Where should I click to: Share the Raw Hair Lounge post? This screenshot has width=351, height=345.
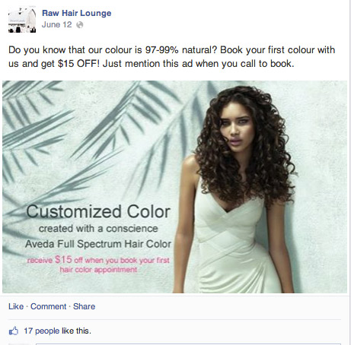(x=84, y=306)
